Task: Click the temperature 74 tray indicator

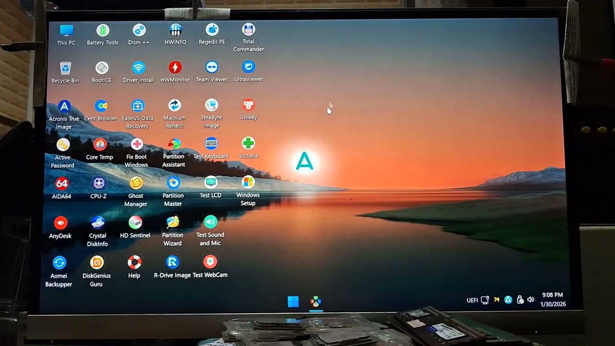Action: [x=496, y=300]
